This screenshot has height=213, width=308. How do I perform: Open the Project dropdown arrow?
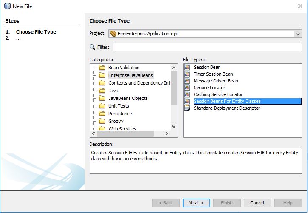[297, 34]
